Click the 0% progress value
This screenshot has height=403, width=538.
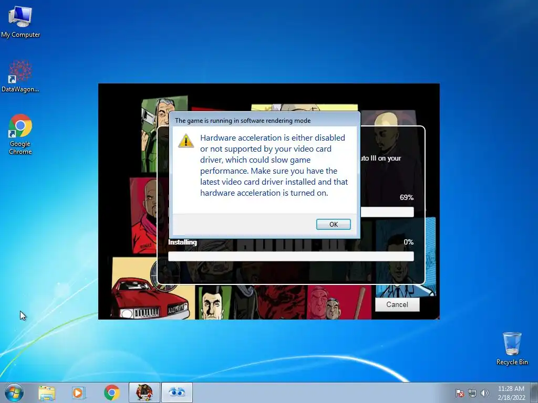408,242
